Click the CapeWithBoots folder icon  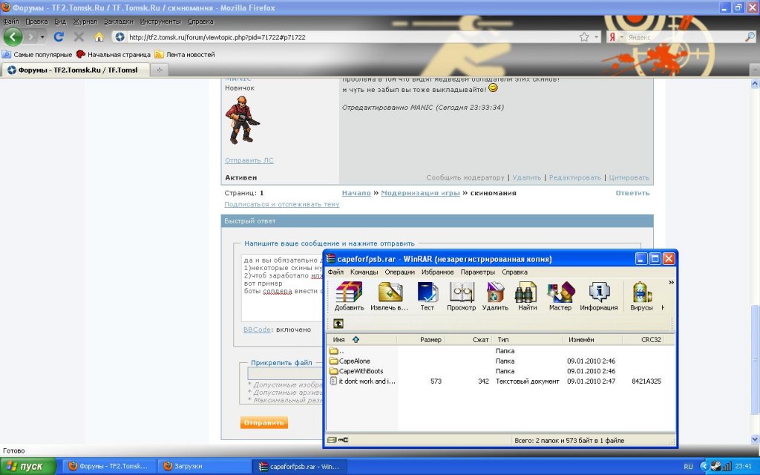point(333,371)
